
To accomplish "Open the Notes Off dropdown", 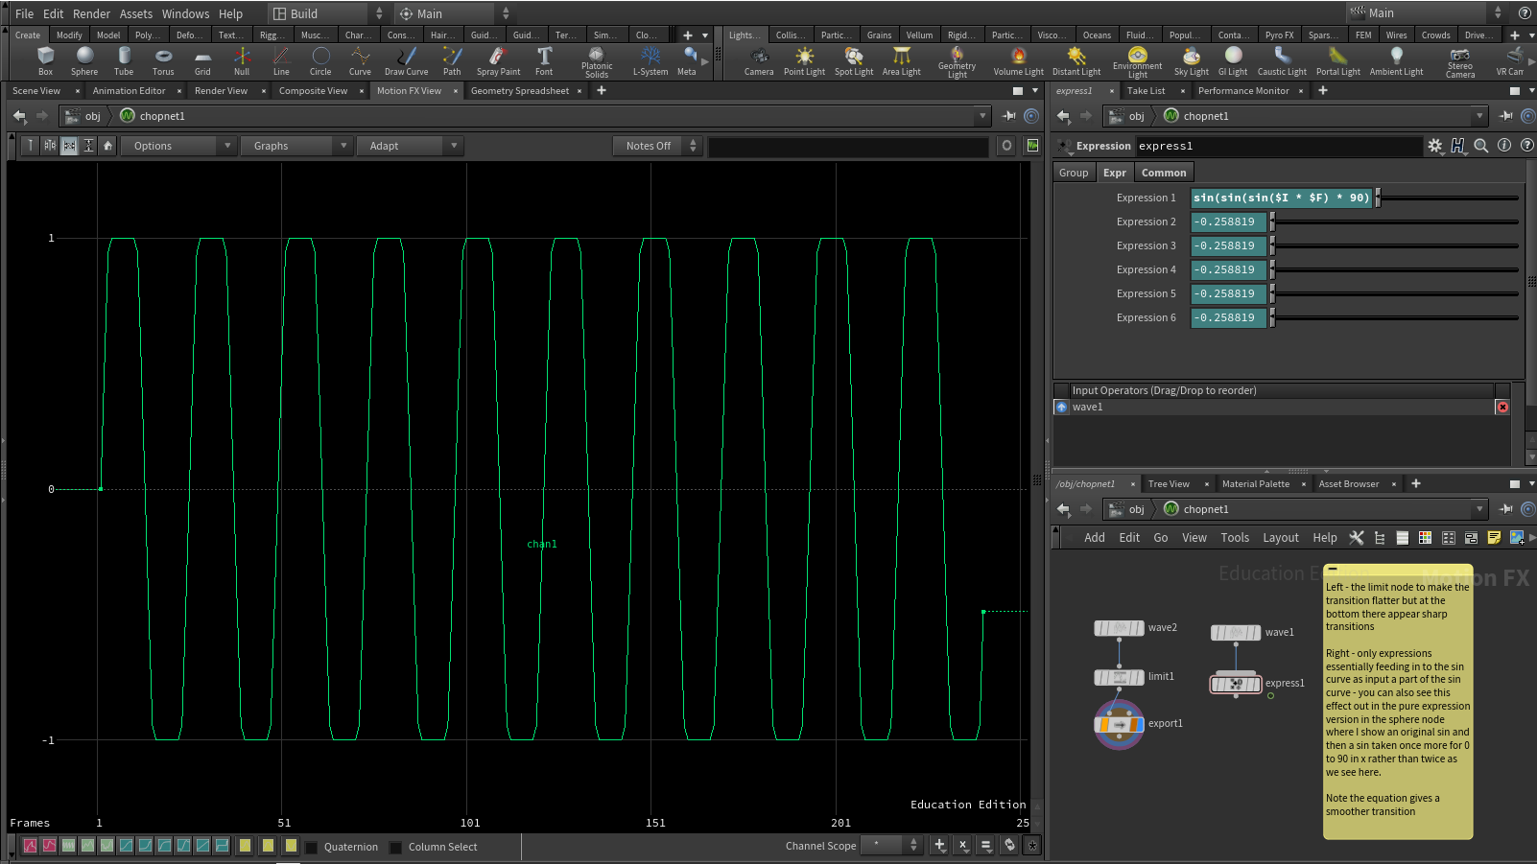I will (x=657, y=146).
